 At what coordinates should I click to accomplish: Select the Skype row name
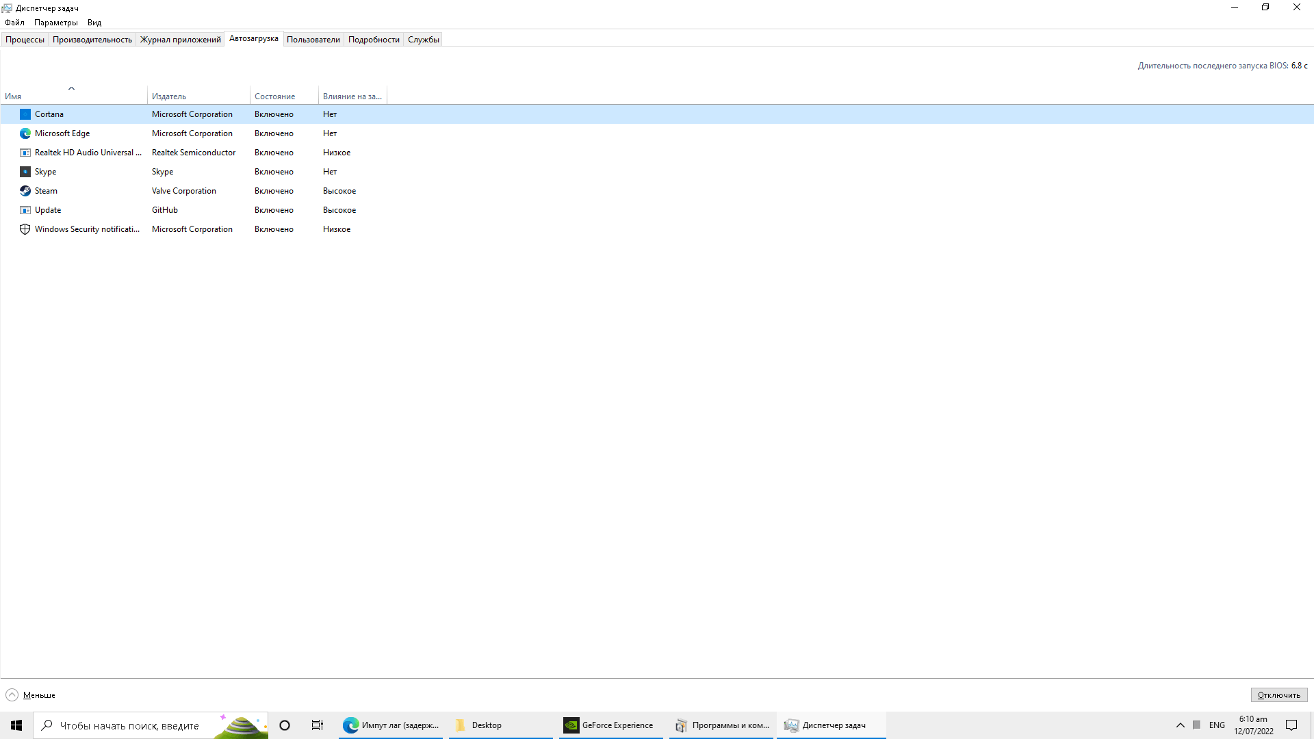(45, 172)
